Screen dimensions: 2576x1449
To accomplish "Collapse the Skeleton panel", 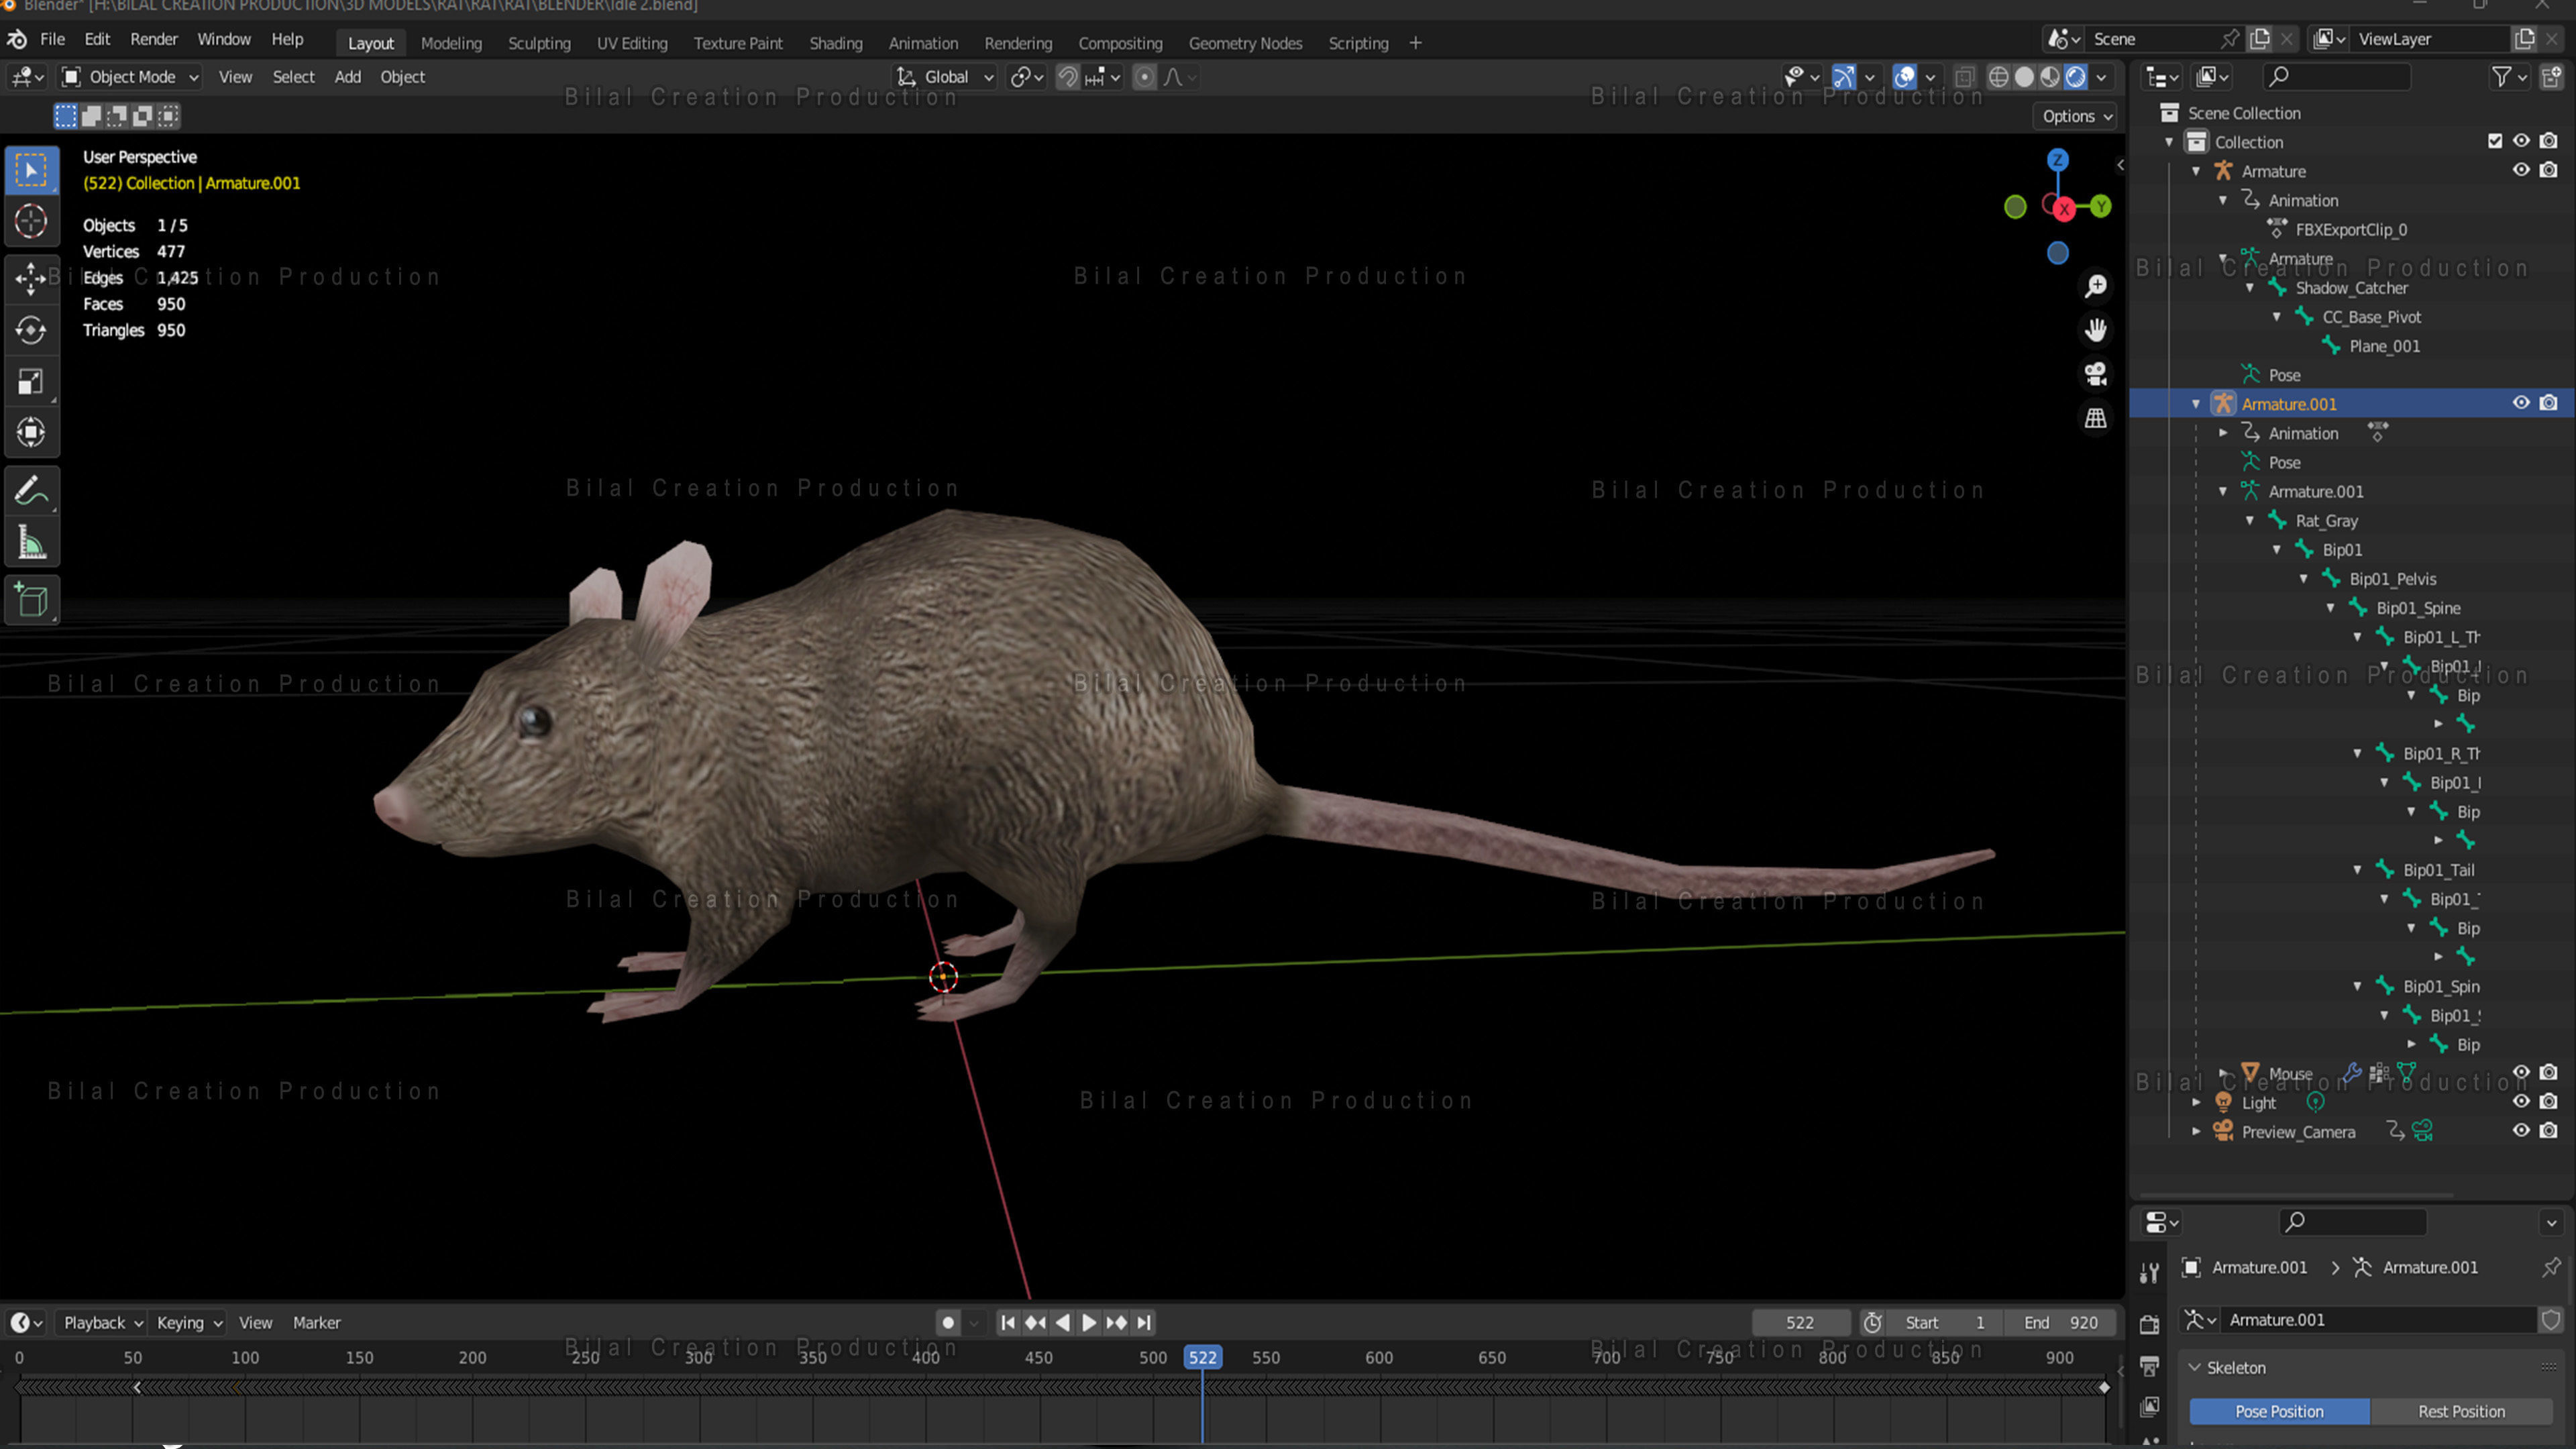I will 2195,1368.
